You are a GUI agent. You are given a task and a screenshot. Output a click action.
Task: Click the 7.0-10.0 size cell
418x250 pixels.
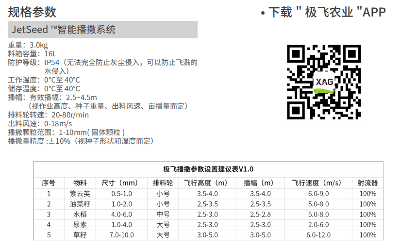[121, 235]
